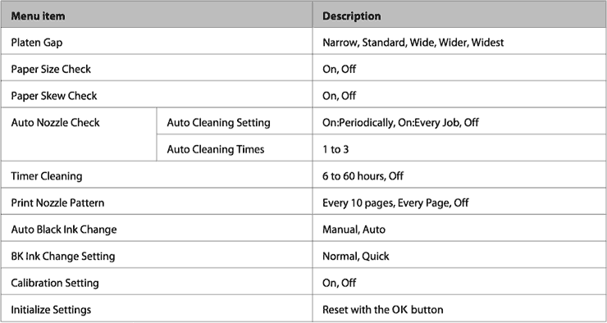
Task: Click the Menu item column header
Action: [157, 14]
